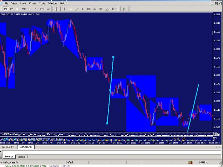Open the Window menu
The width and height of the screenshot is (223, 167).
(52, 4)
